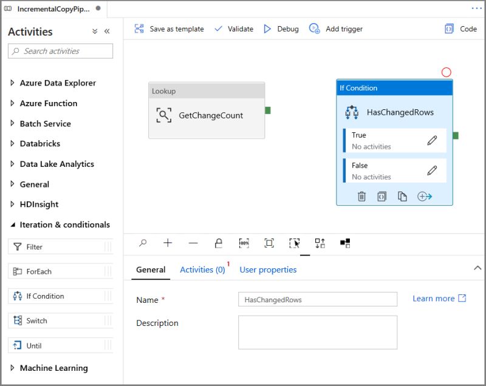The height and width of the screenshot is (386, 486).
Task: Switch to the User properties tab
Action: 268,269
